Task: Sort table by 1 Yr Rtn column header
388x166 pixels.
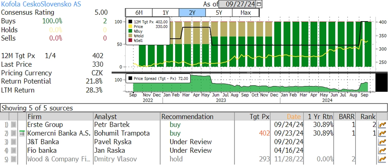Action: click(318, 116)
